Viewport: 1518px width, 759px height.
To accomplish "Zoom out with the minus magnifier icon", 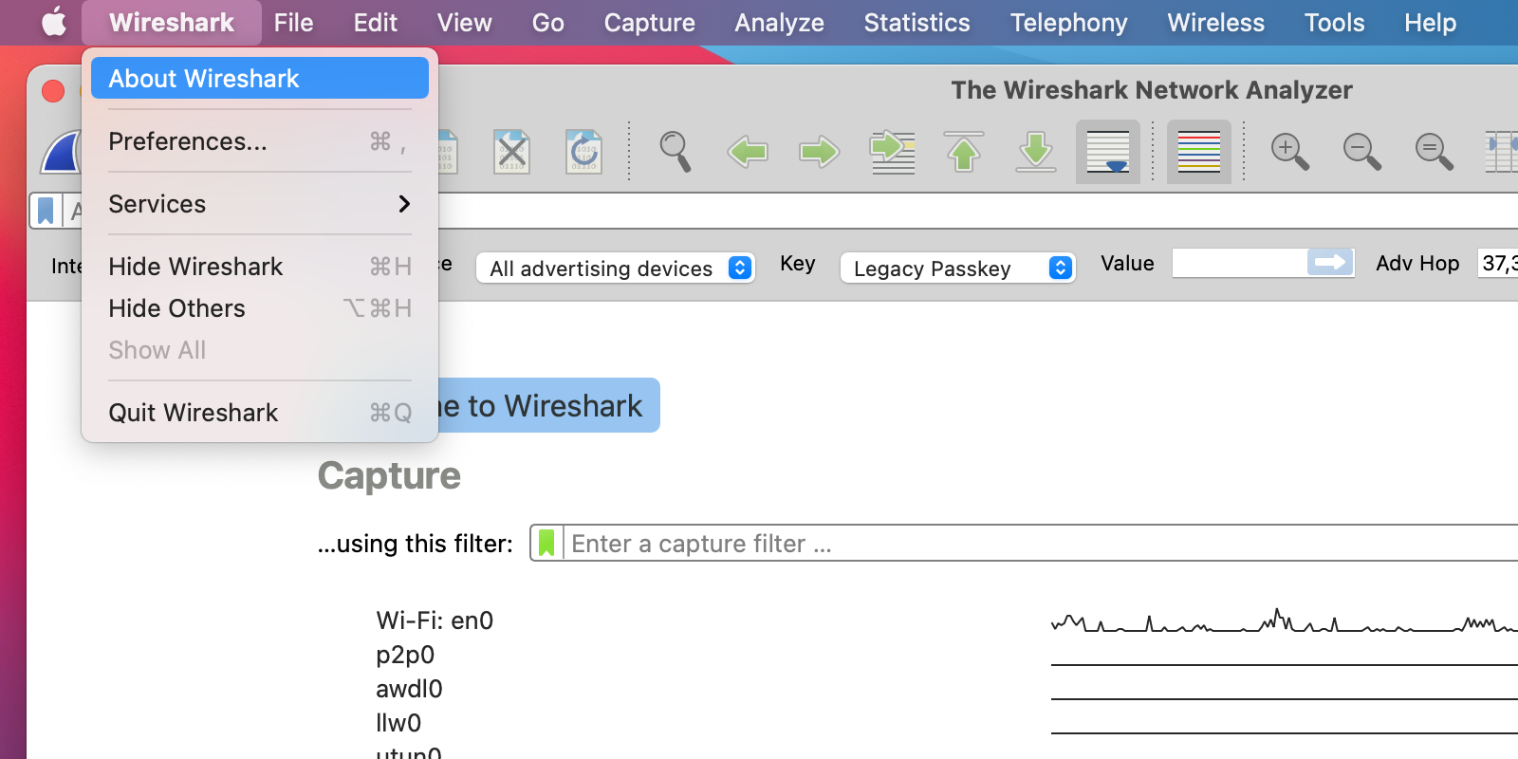I will pos(1361,152).
